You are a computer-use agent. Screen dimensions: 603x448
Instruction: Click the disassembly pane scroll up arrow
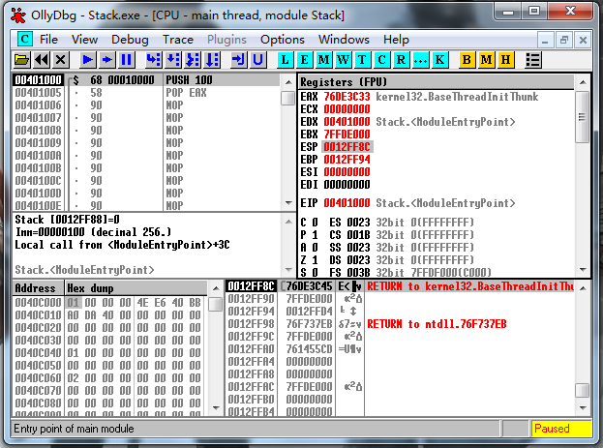[x=288, y=82]
